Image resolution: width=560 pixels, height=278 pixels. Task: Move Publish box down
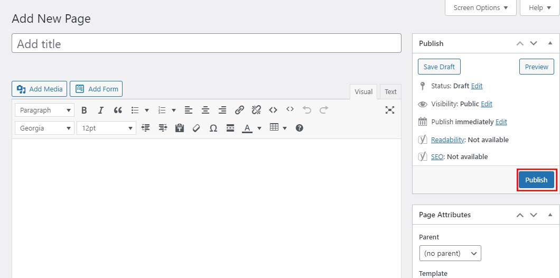(x=534, y=43)
